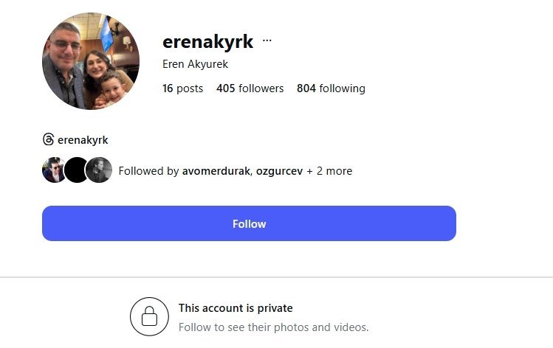View the 804 following list
The width and height of the screenshot is (553, 348).
click(x=331, y=88)
